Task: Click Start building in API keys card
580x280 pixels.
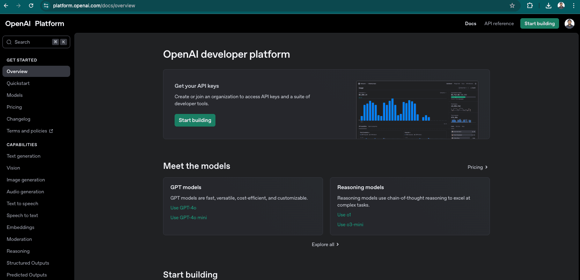Action: click(x=195, y=120)
